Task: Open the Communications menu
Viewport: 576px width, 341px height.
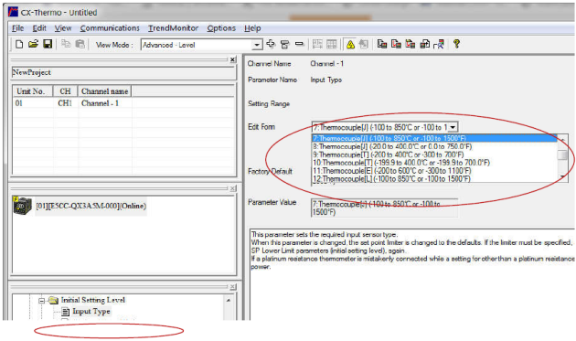Action: coord(110,28)
